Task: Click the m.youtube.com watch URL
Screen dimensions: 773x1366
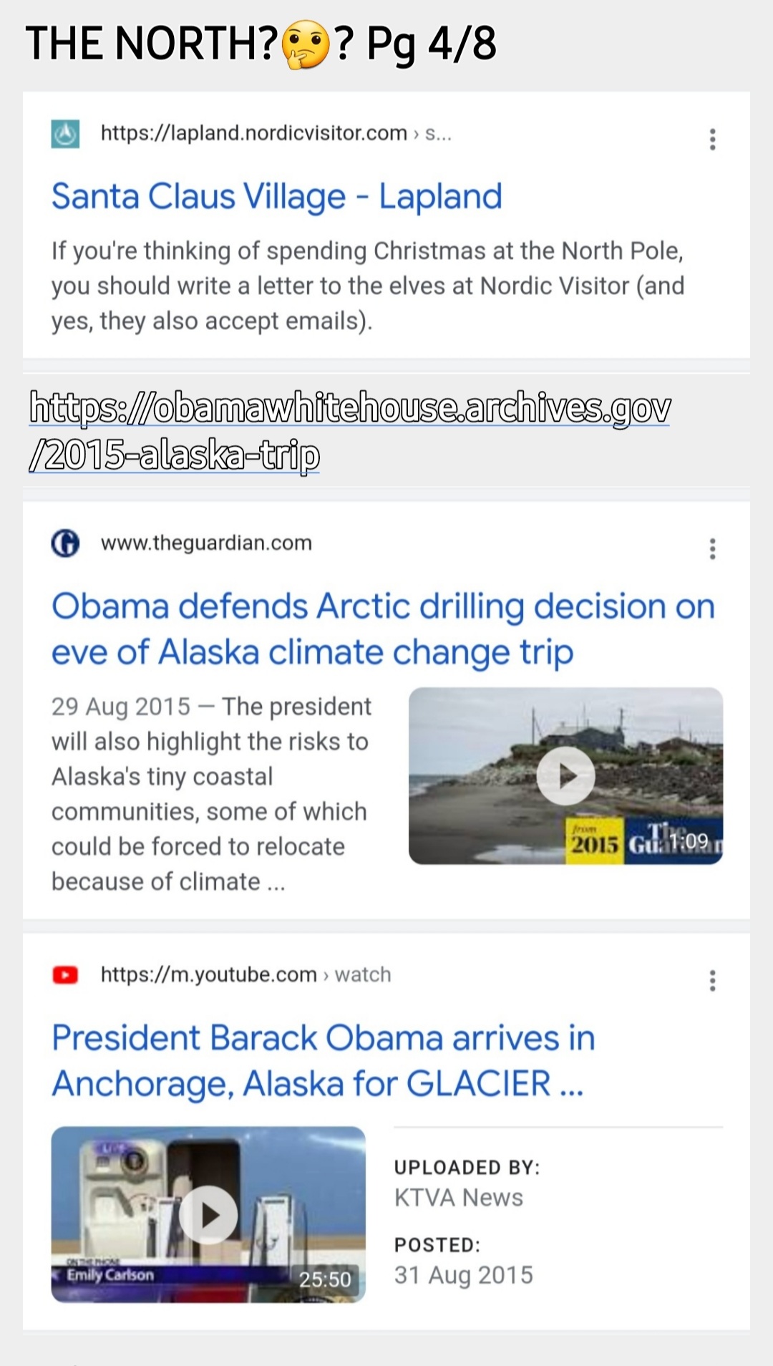Action: 245,975
